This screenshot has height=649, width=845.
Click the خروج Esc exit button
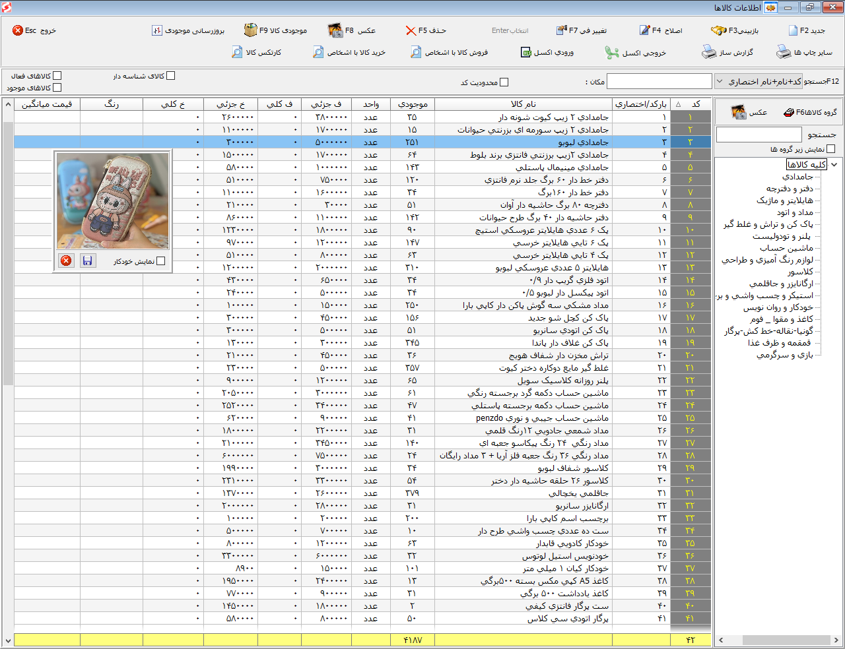(x=34, y=30)
